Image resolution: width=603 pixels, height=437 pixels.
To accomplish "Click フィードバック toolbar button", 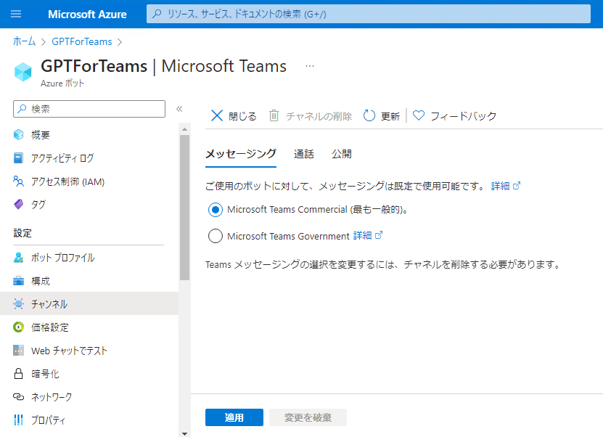I will (454, 115).
